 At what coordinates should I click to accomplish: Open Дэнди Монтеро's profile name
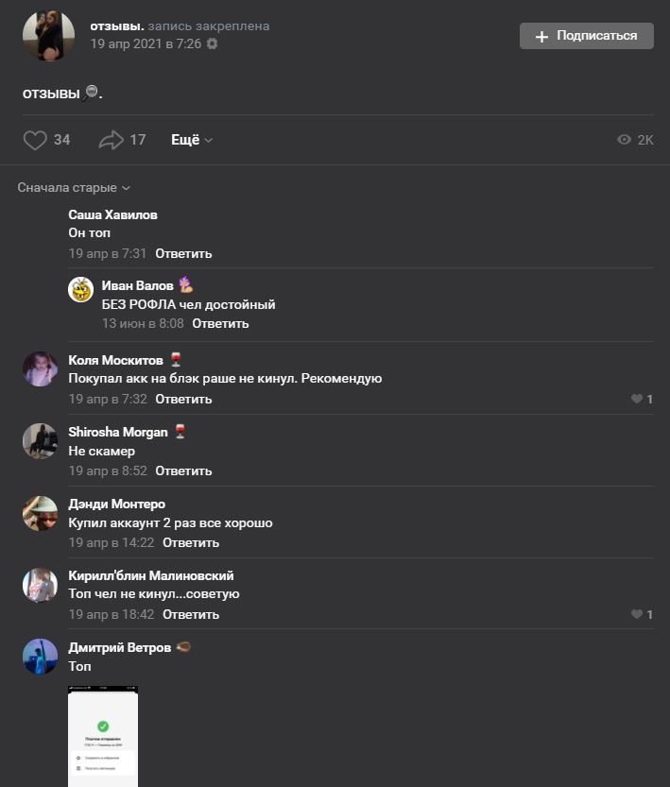coord(117,504)
